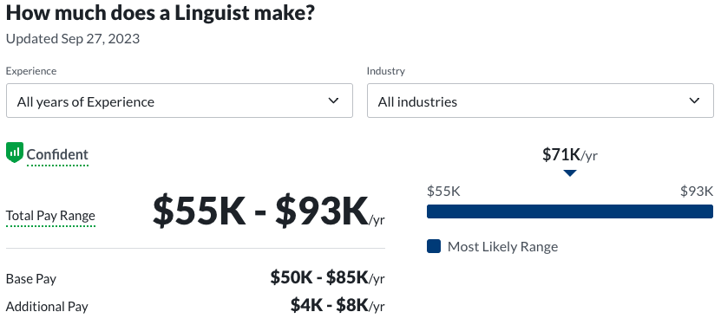The image size is (721, 325).
Task: Click the $4K - $8K additional pay value
Action: (x=338, y=305)
